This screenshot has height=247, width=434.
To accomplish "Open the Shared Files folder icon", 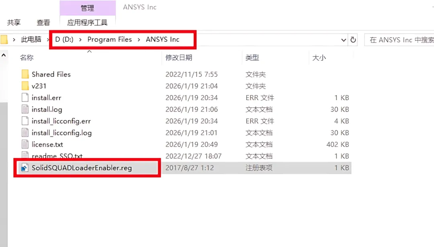I will coord(25,74).
